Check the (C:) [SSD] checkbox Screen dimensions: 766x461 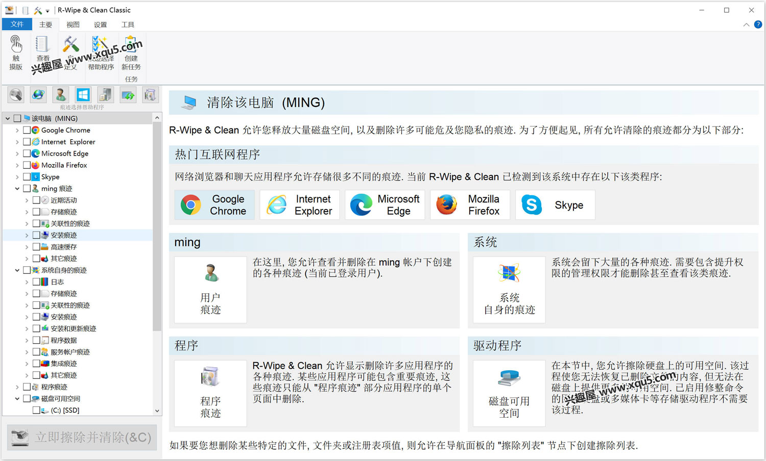[x=36, y=410]
